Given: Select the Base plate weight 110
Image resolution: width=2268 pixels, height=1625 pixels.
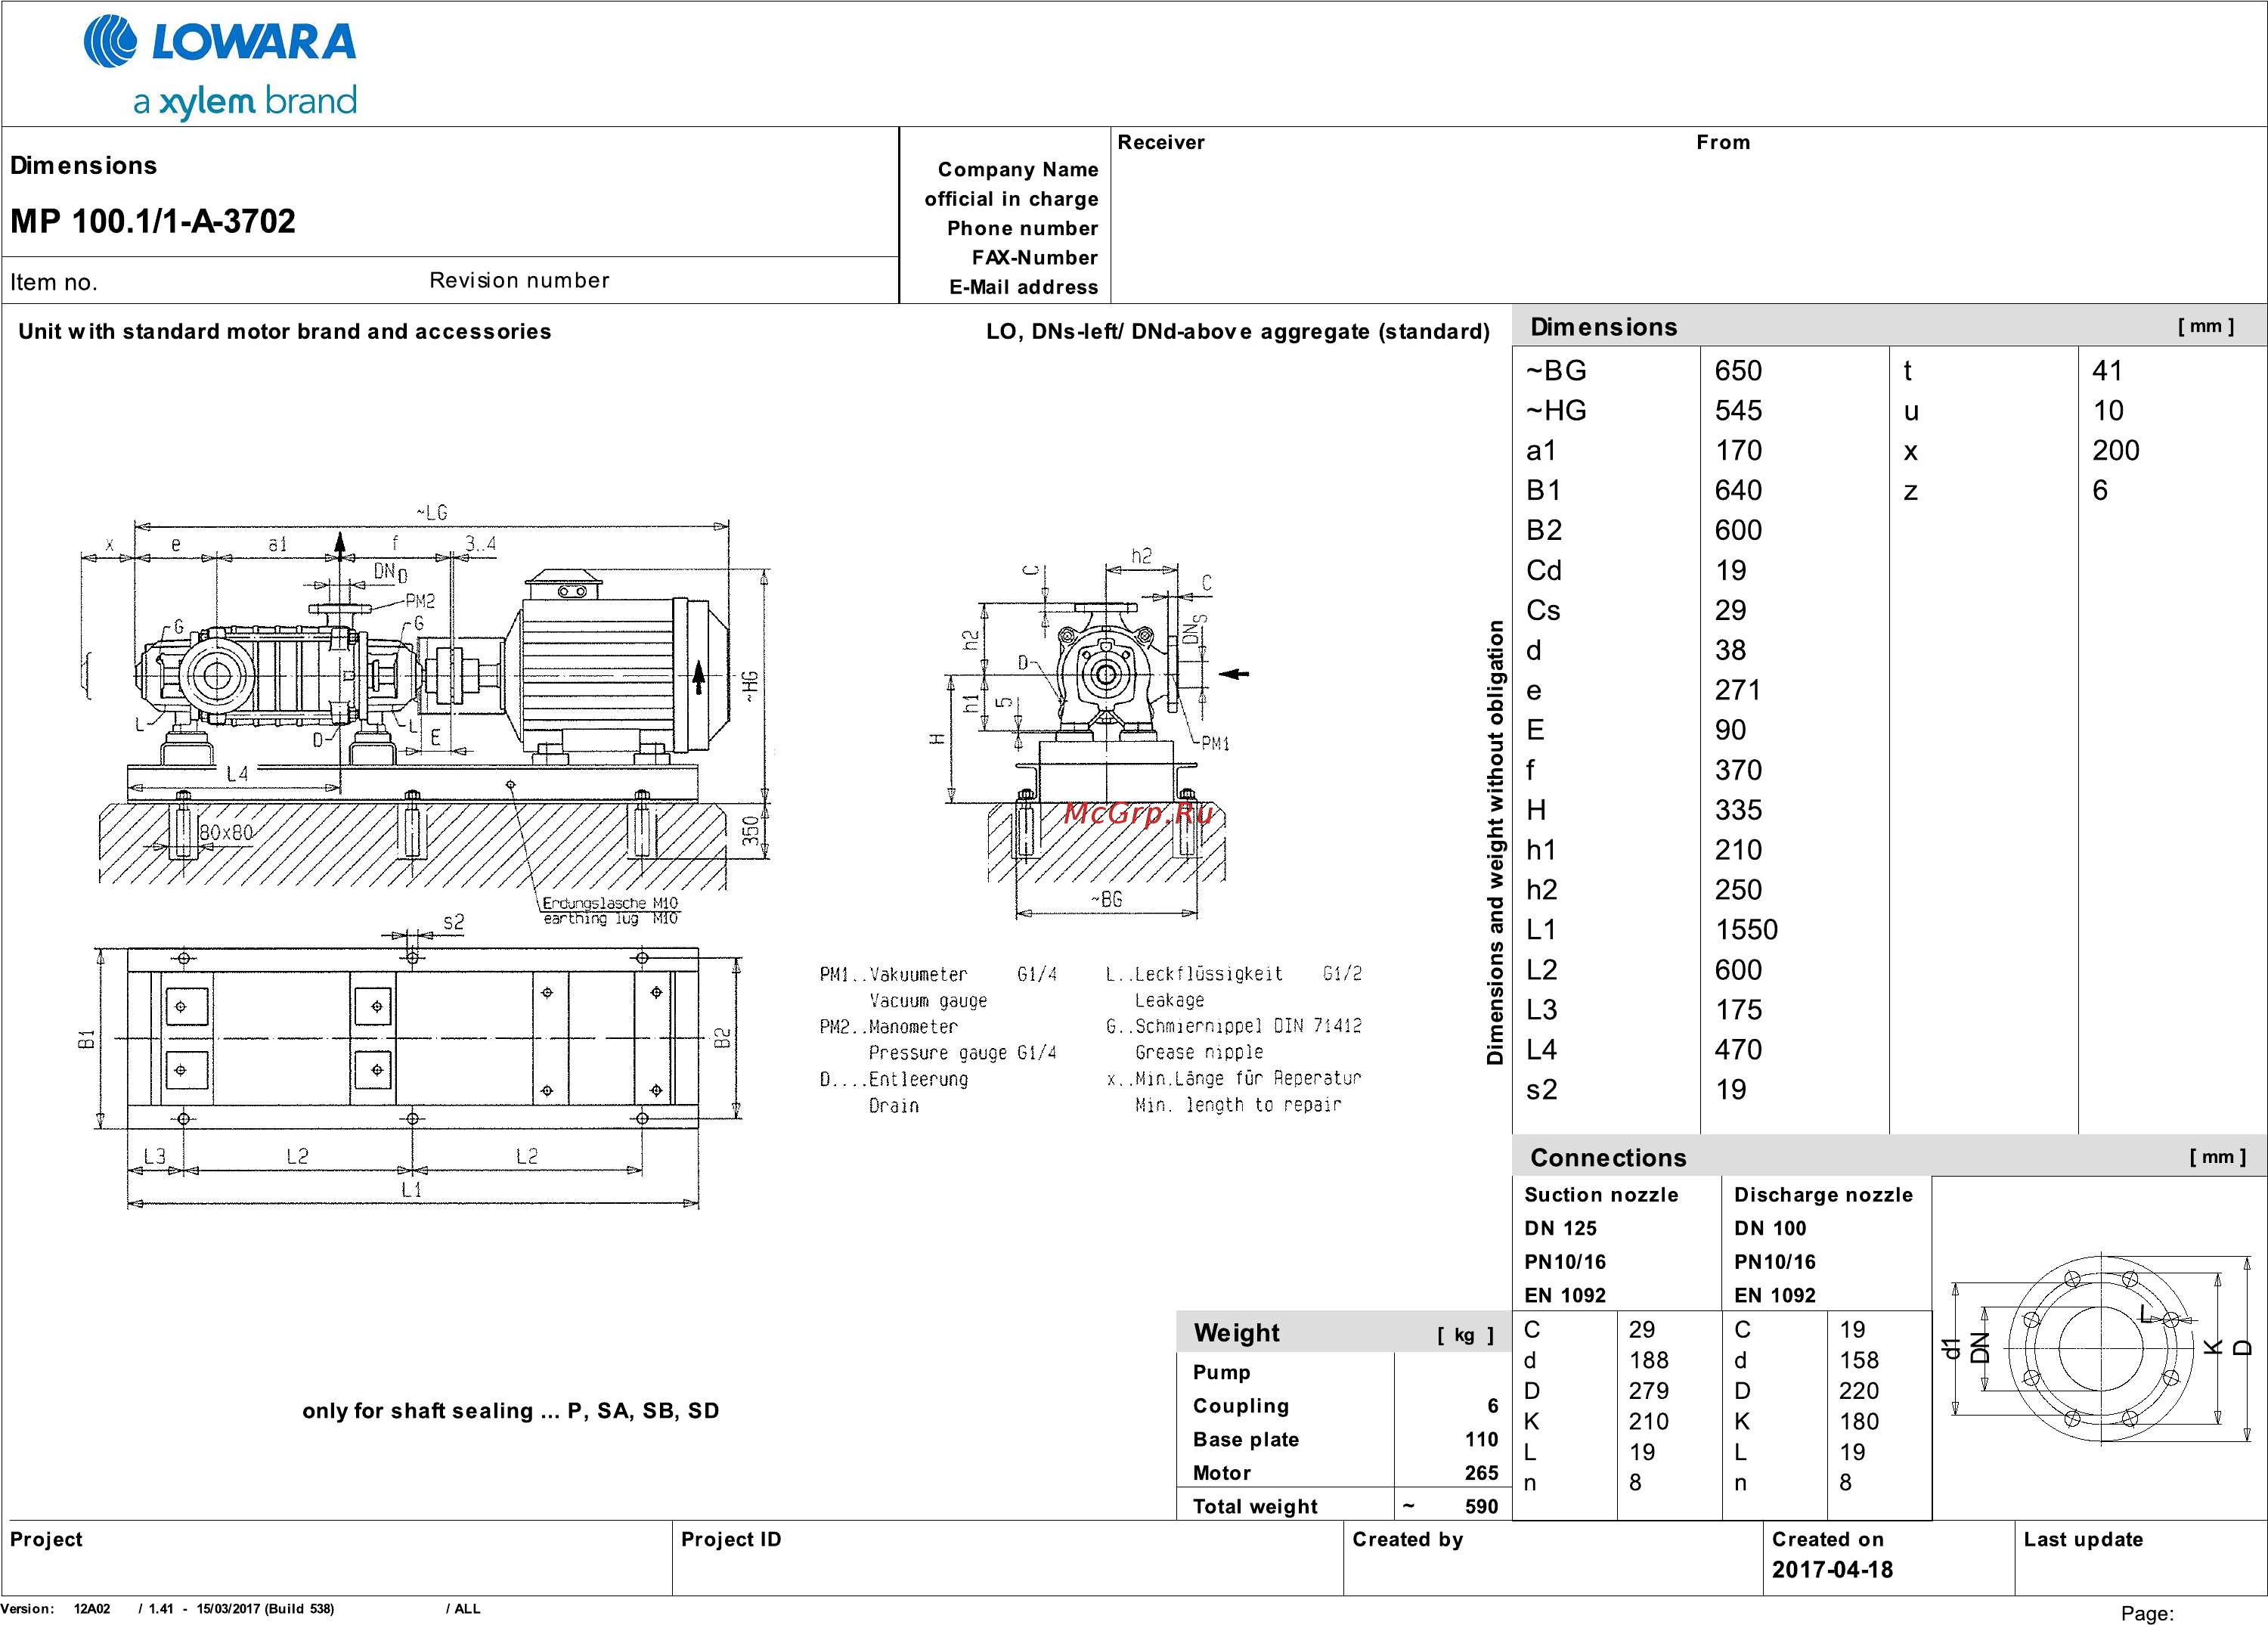Looking at the screenshot, I should point(1481,1440).
